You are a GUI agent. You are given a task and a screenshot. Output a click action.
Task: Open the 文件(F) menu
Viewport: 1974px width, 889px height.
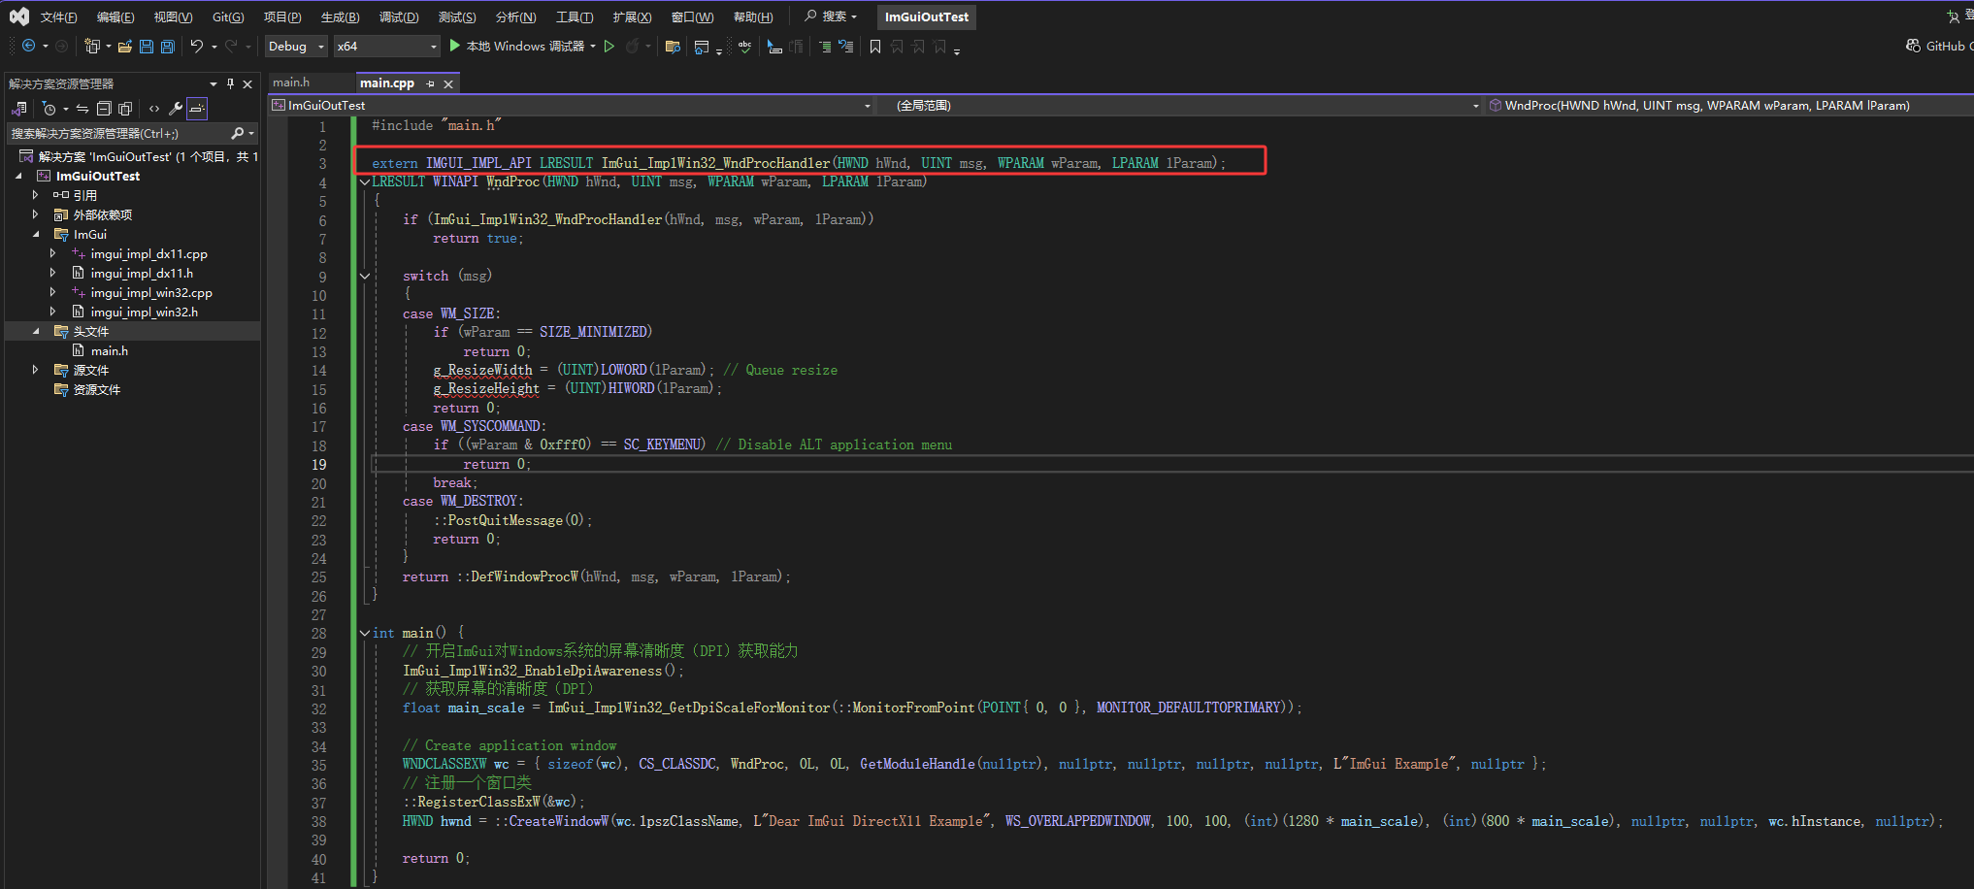(x=58, y=16)
